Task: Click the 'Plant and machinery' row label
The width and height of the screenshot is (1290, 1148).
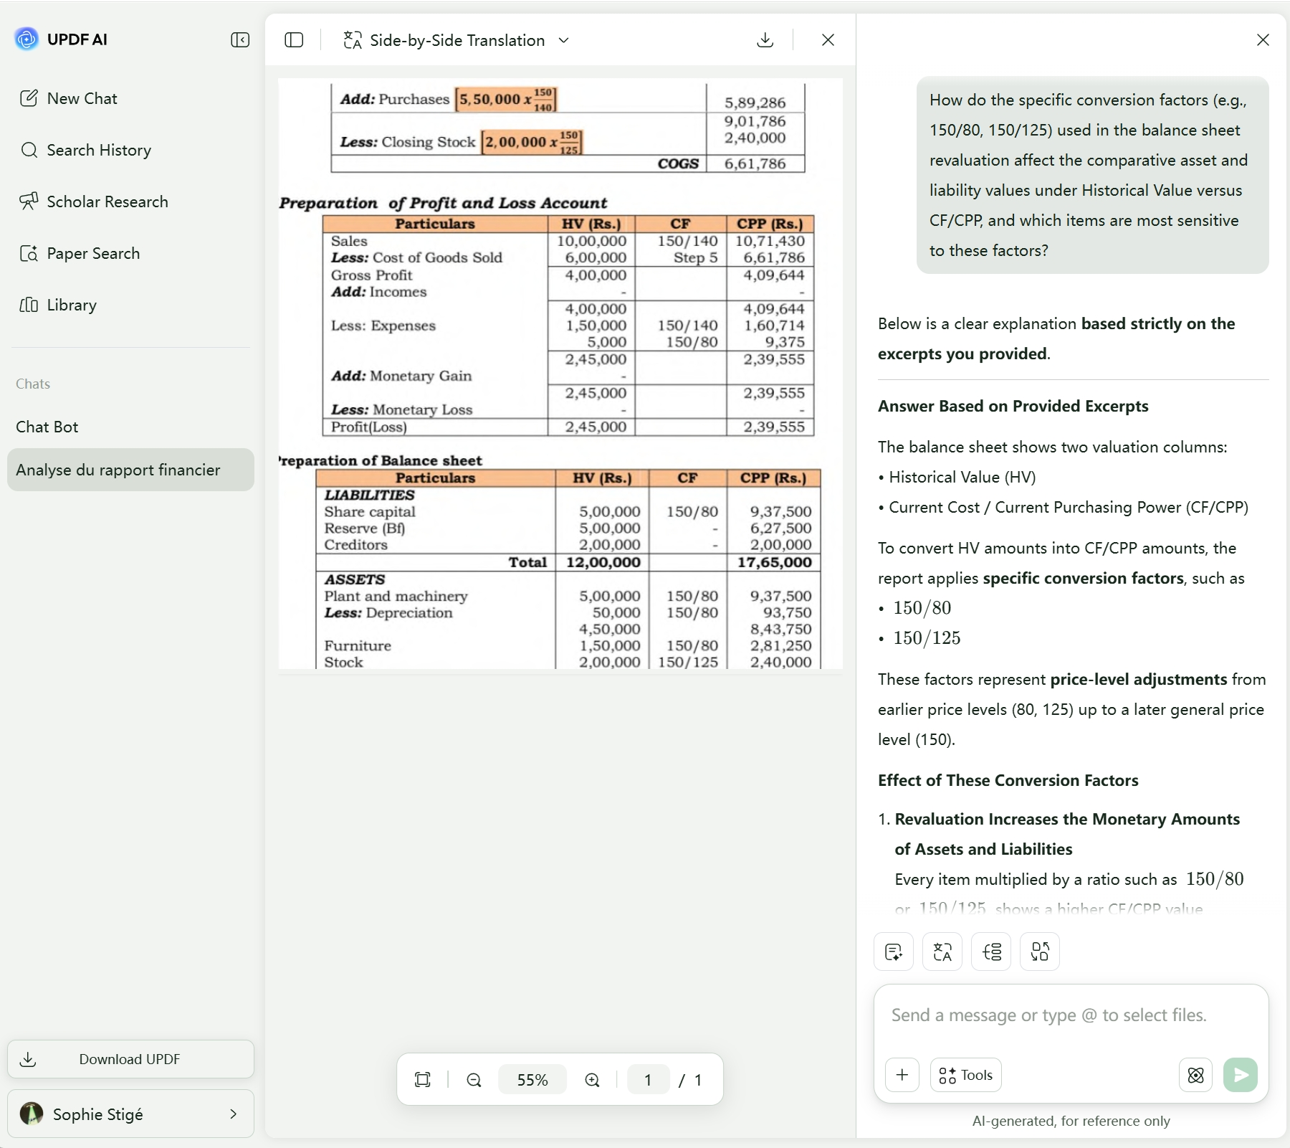Action: pyautogui.click(x=396, y=596)
